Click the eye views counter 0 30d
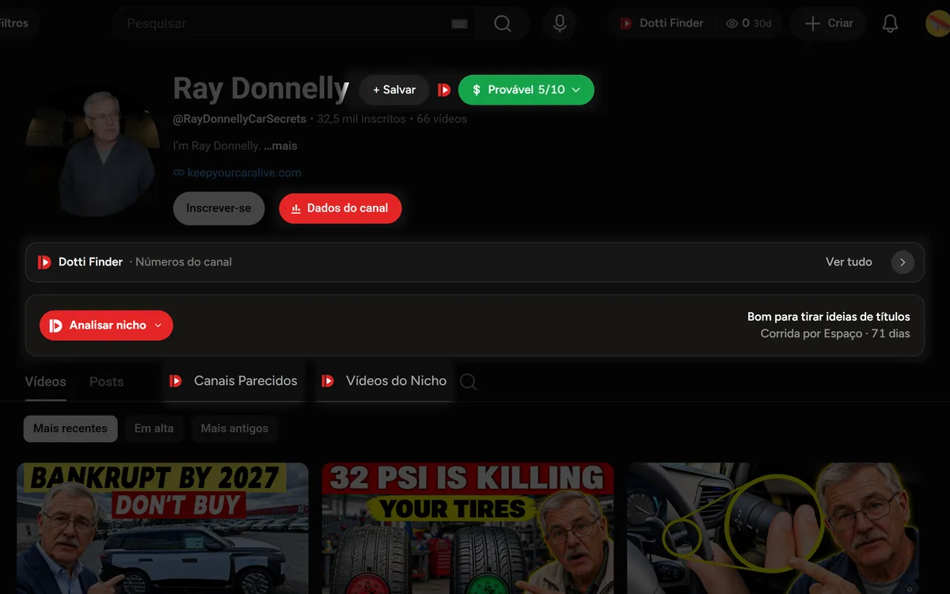Viewport: 950px width, 594px height. (x=748, y=24)
